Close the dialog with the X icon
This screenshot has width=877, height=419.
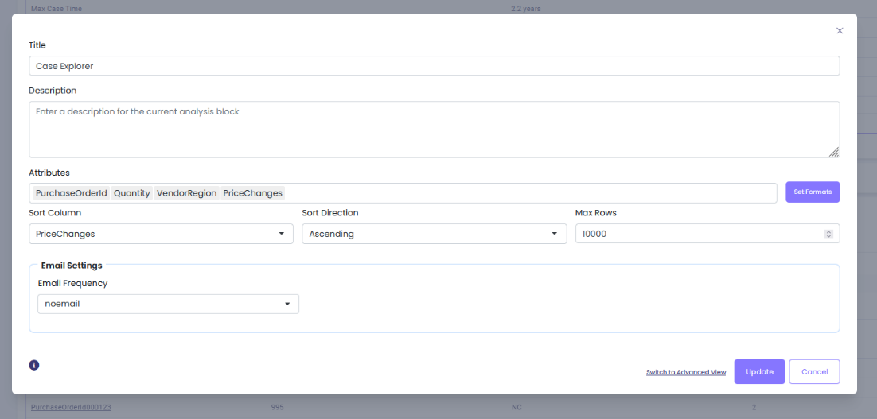coord(840,31)
